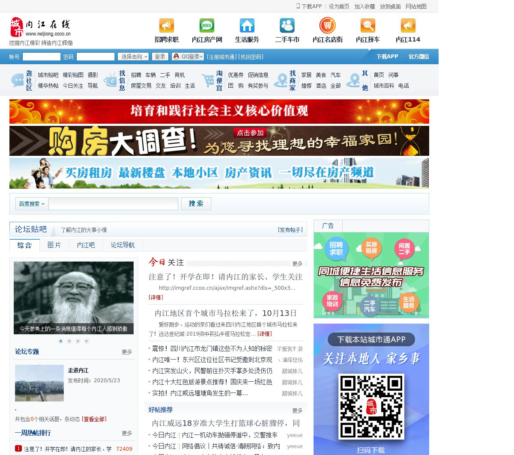
Task: Expand the QQ登录 dropdown arrow
Action: (201, 57)
